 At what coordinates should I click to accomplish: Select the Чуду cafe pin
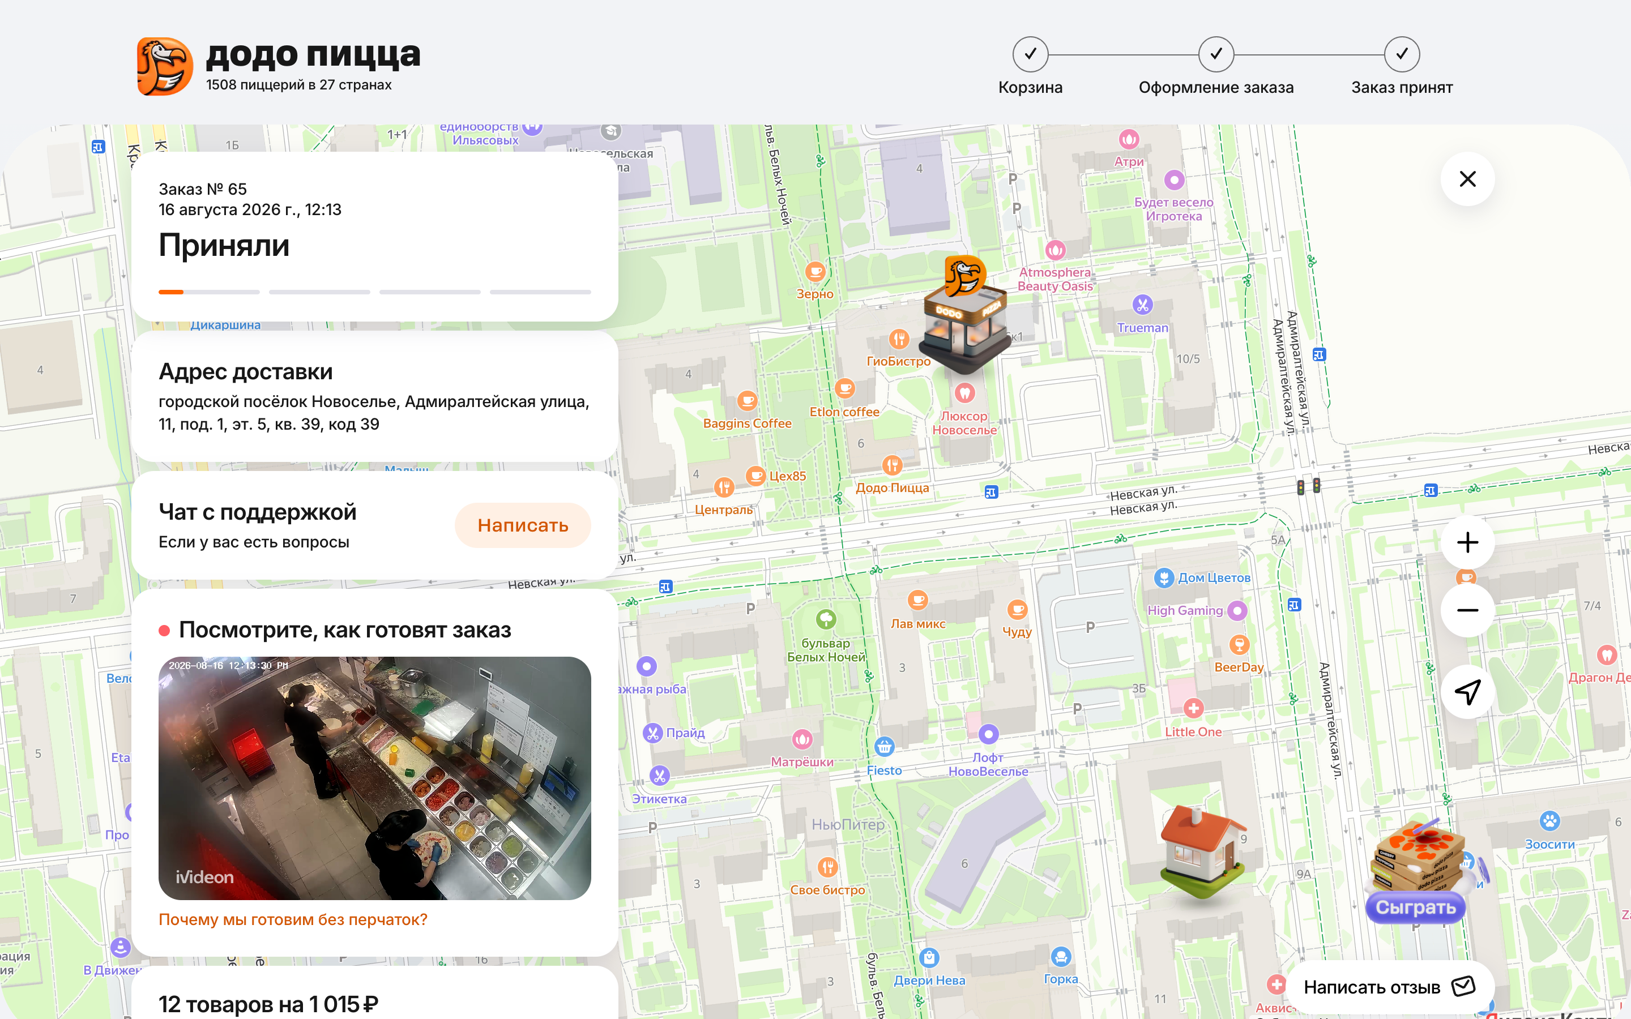(x=1017, y=610)
